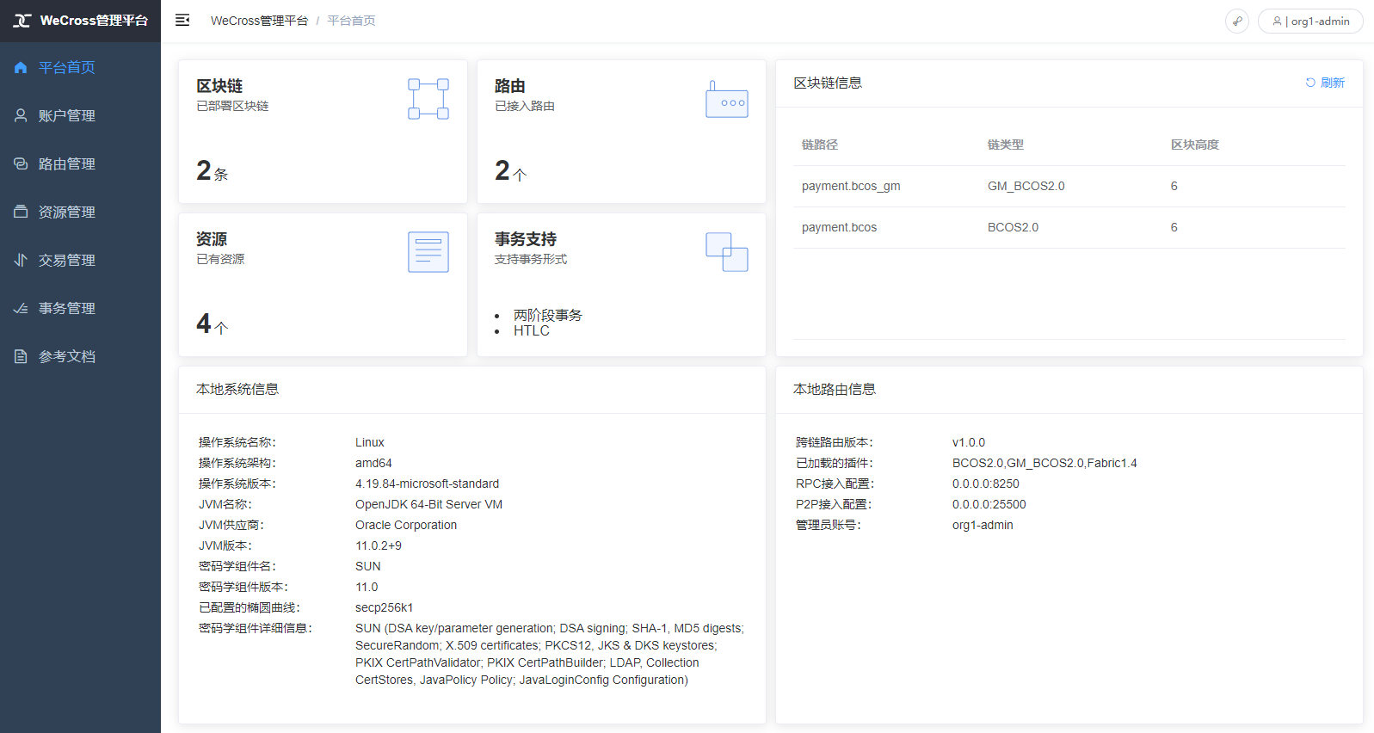The height and width of the screenshot is (733, 1374).
Task: Click the 路由 card title
Action: [x=510, y=86]
